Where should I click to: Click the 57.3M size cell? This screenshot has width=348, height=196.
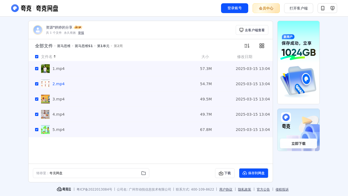tap(206, 69)
